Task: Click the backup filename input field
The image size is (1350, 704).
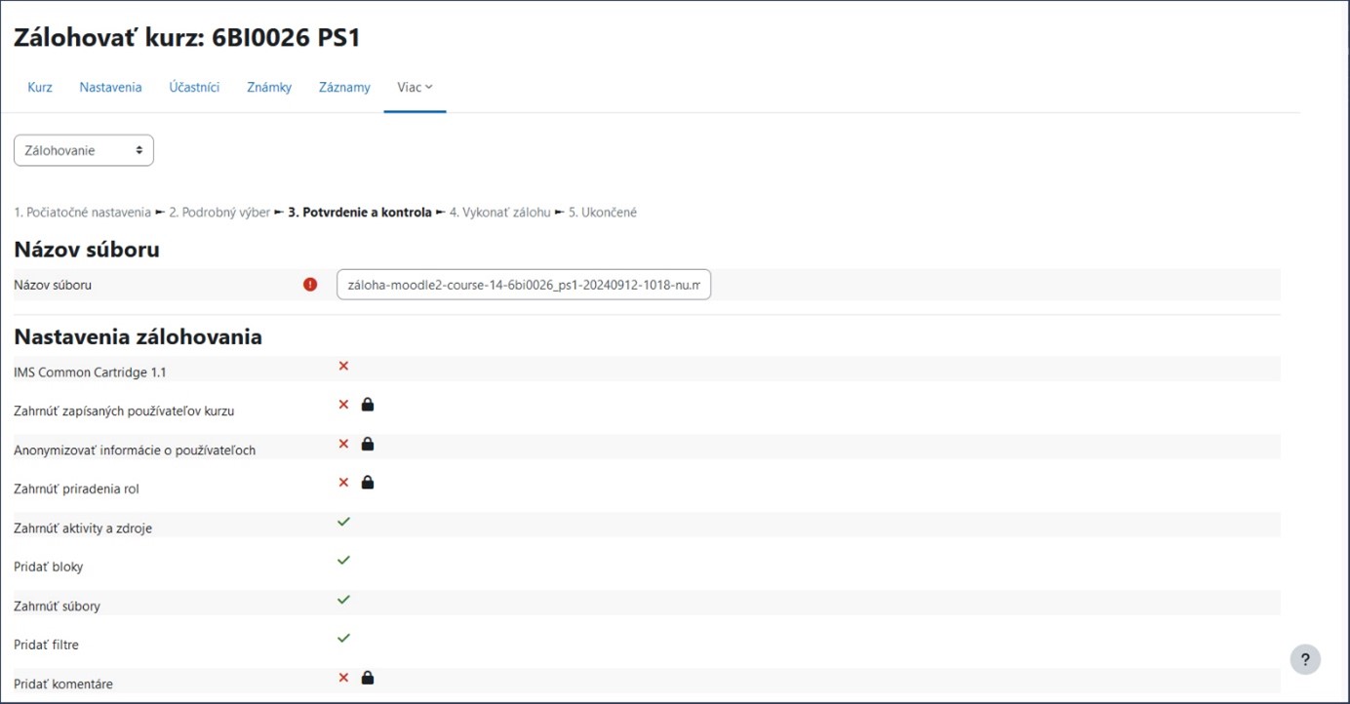Action: (524, 285)
